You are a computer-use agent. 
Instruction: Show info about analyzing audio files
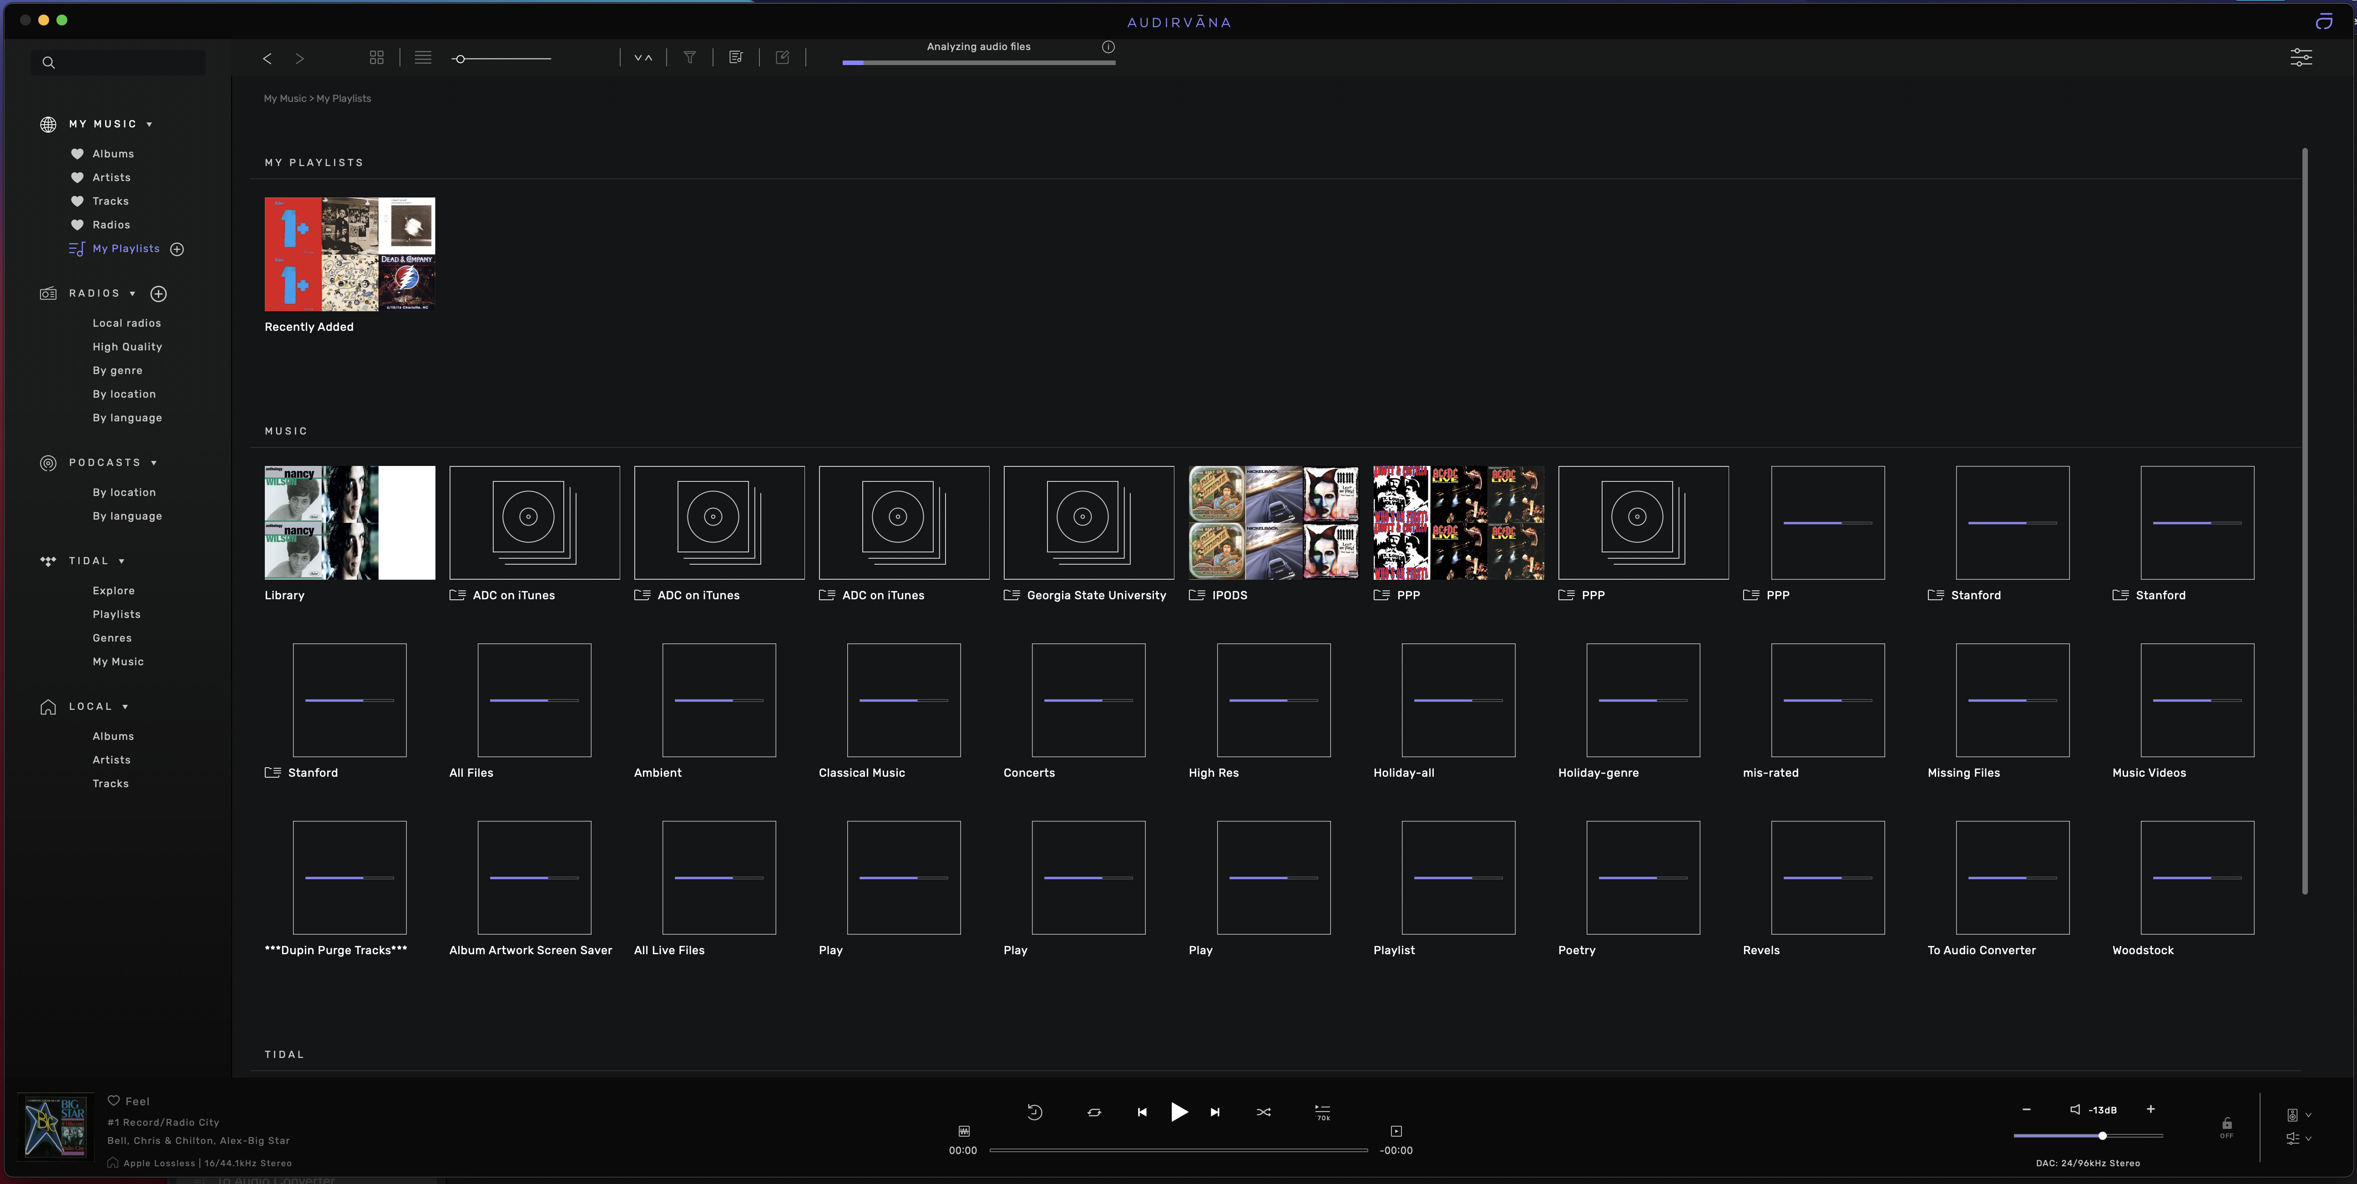tap(1108, 47)
